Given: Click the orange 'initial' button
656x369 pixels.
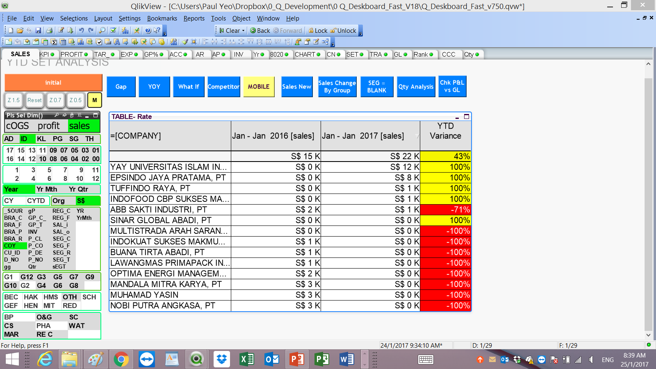Looking at the screenshot, I should click(x=53, y=82).
